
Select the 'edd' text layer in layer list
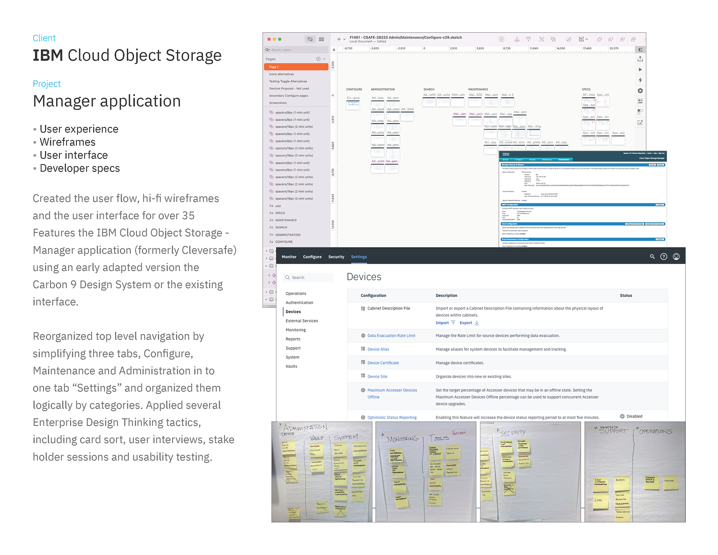(278, 206)
